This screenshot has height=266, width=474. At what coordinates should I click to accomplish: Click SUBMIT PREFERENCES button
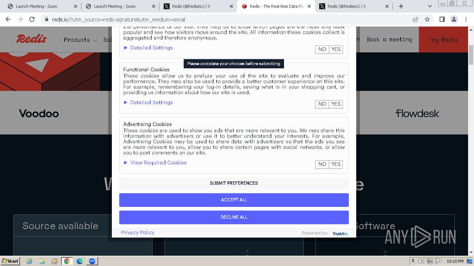pos(234,183)
